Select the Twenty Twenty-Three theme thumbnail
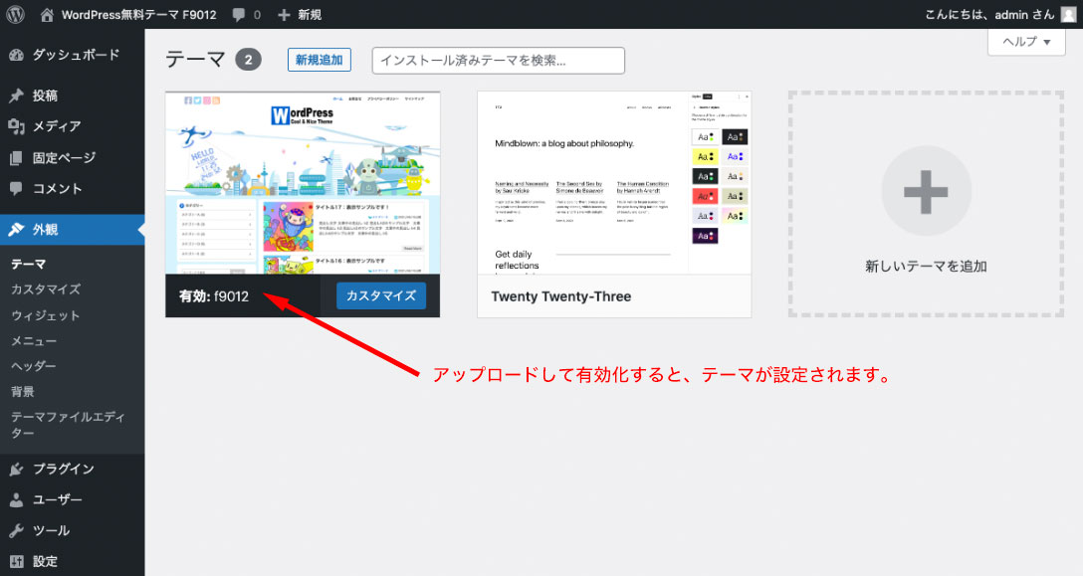This screenshot has width=1083, height=576. click(614, 182)
